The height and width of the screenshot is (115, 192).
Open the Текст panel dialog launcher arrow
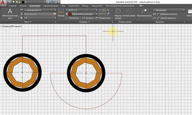point(56,22)
